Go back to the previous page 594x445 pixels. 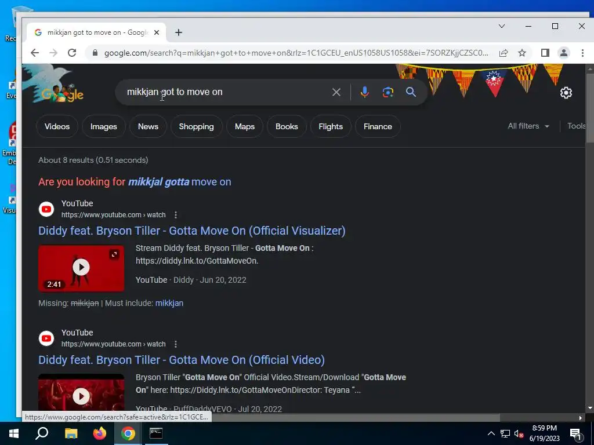point(35,53)
